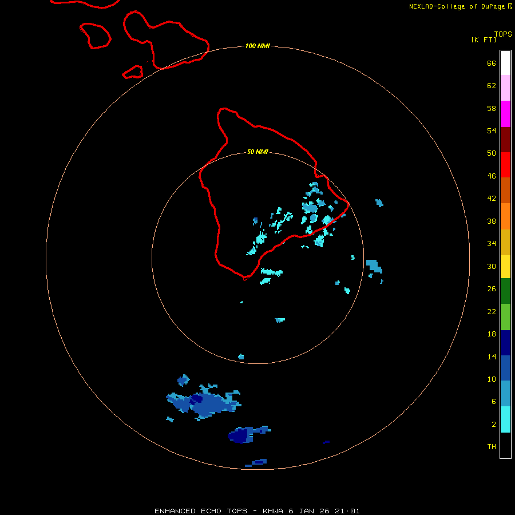Screen dimensions: 515x515
Task: Pick the light steel-blue legend swatch
Action: coord(505,394)
